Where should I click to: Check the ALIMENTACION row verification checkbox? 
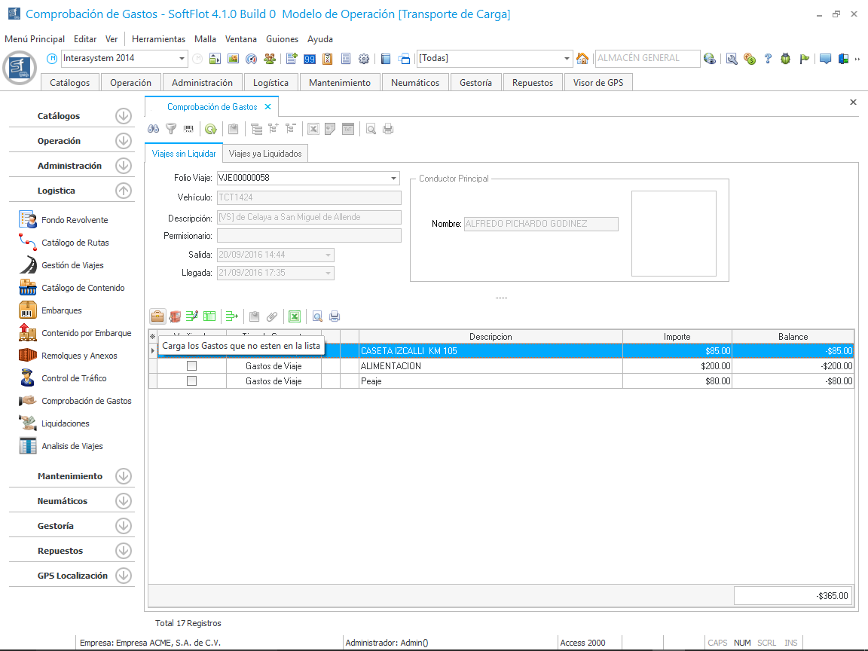click(x=191, y=366)
